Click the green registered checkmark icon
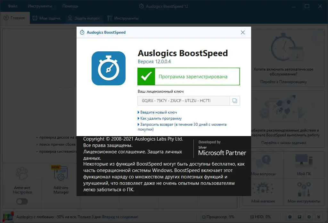Image resolution: width=328 pixels, height=223 pixels. click(x=146, y=76)
